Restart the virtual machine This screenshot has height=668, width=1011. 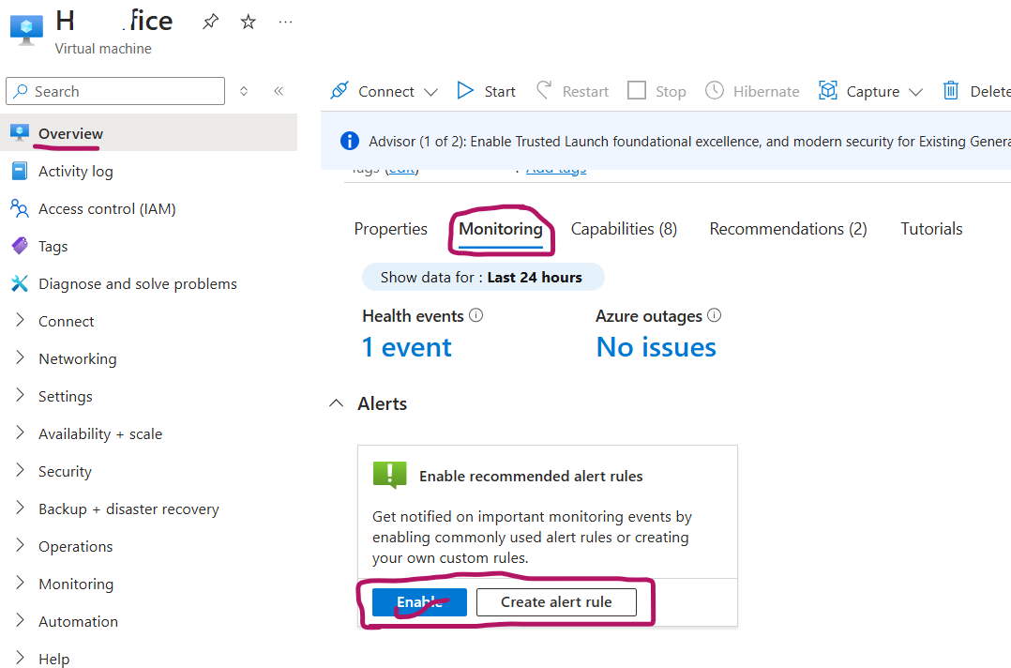(572, 90)
